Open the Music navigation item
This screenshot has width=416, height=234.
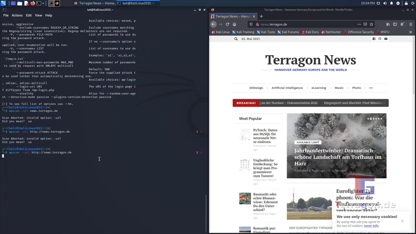click(x=339, y=88)
